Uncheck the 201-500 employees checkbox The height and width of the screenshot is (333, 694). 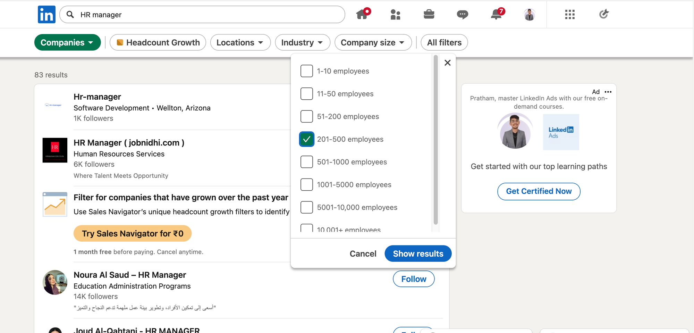click(307, 139)
